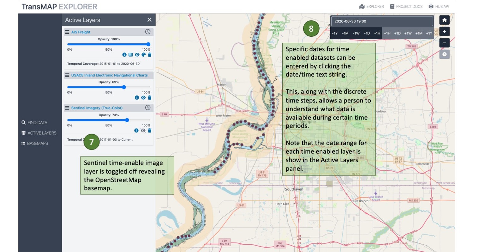Viewport: 485px width, 252px height.
Task: Adjust the USACE charts opacity slider
Action: pyautogui.click(x=109, y=87)
